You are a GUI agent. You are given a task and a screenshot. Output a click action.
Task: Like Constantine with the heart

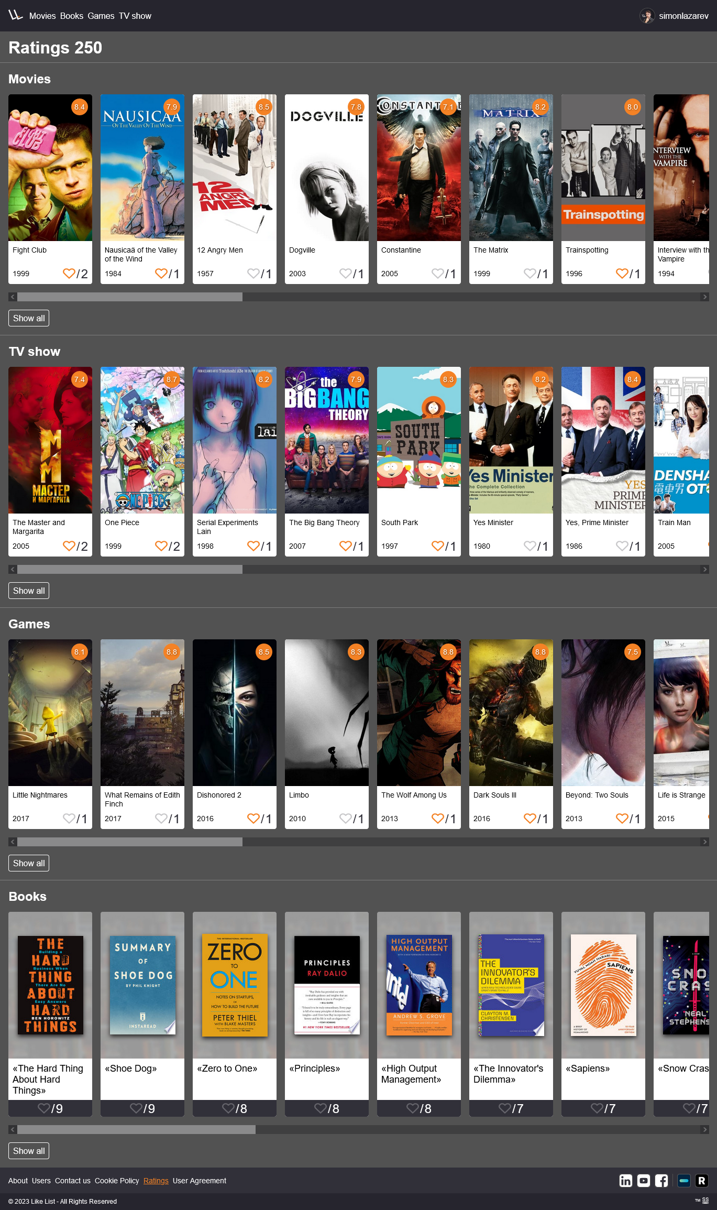(437, 273)
